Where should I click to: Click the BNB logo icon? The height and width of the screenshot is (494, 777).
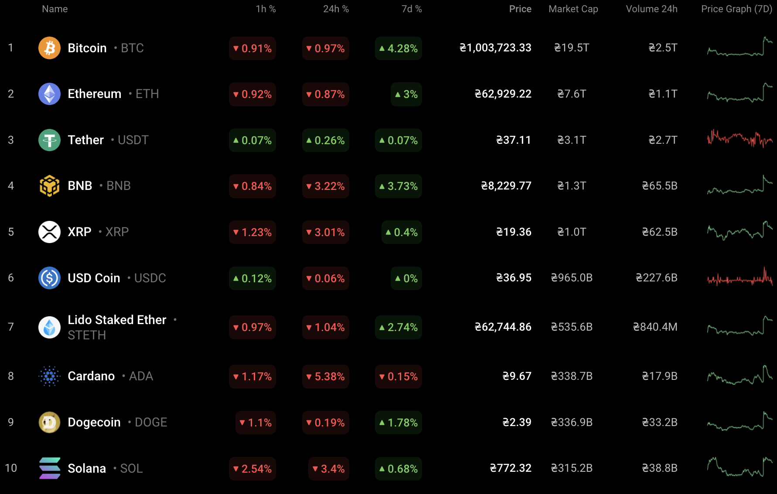pos(49,186)
